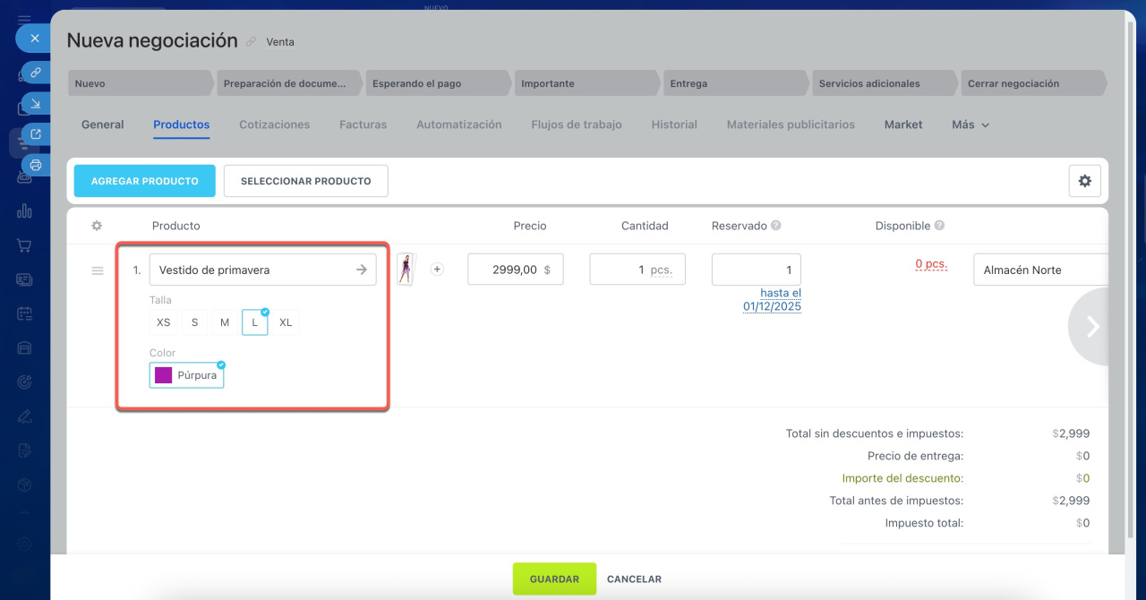Select size M for the product
Viewport: 1146px width, 600px height.
pyautogui.click(x=225, y=322)
